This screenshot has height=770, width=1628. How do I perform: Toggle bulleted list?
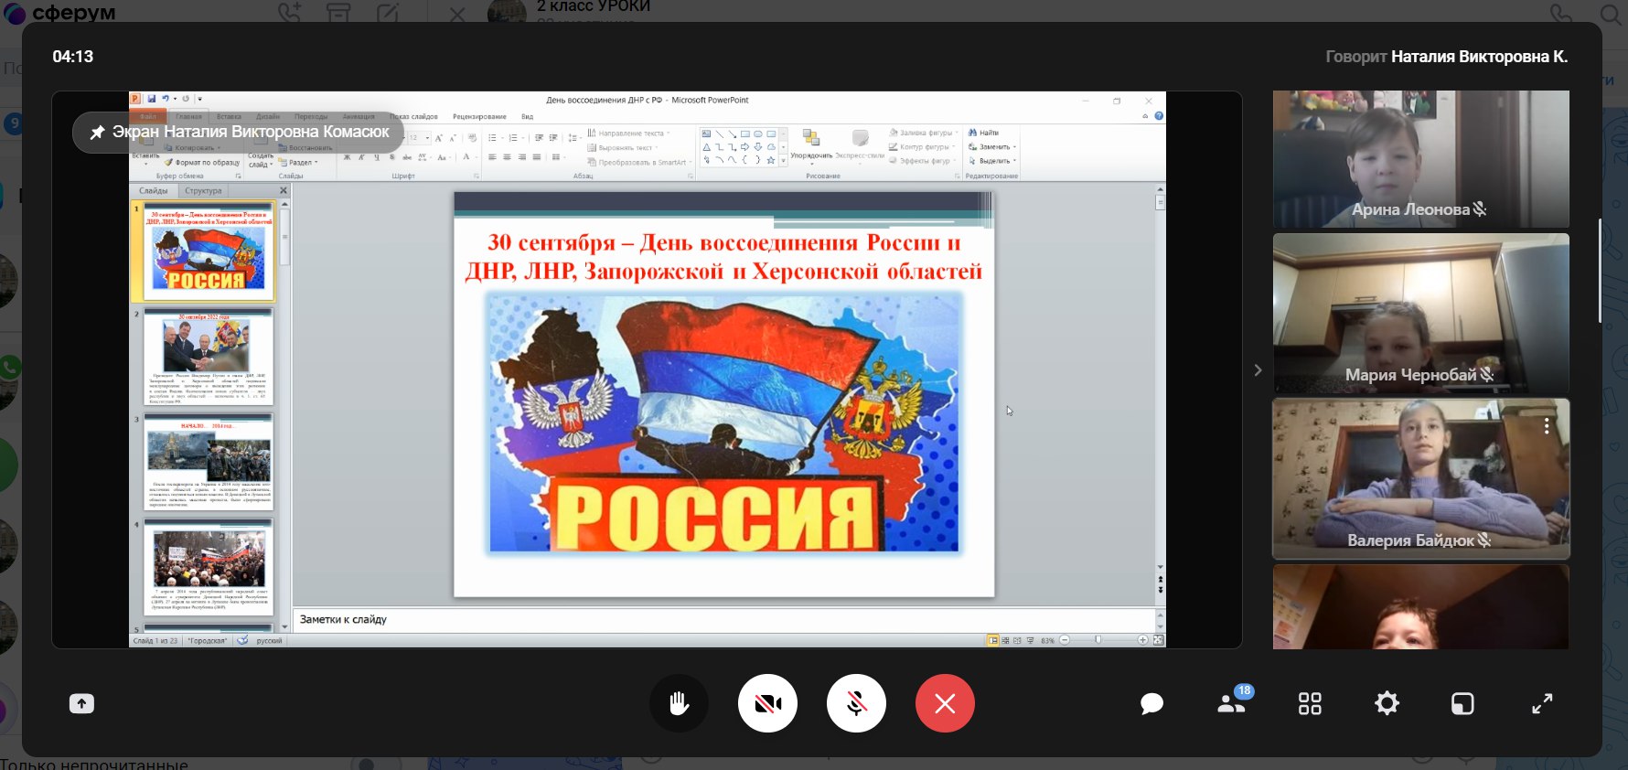click(x=491, y=137)
